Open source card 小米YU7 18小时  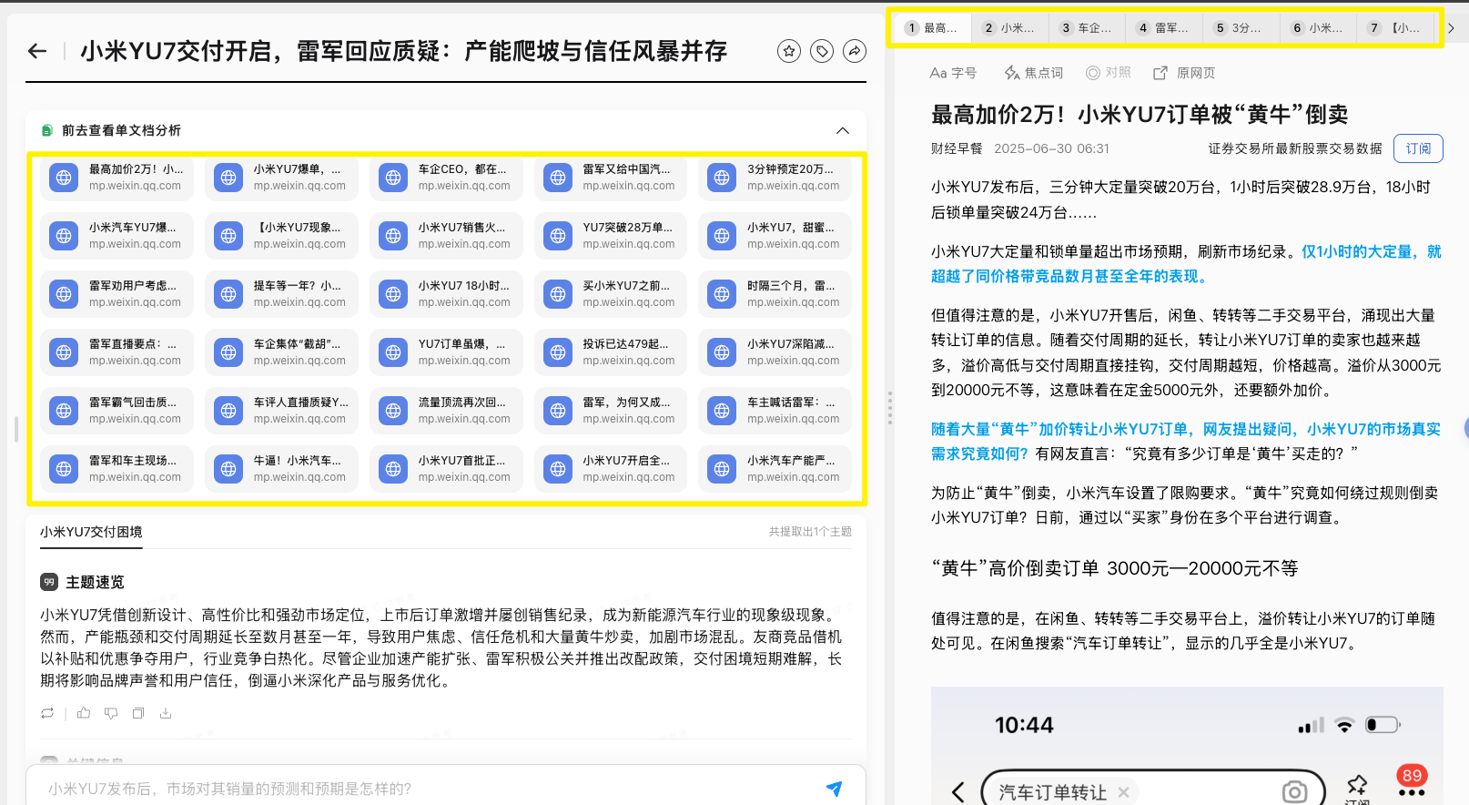446,294
